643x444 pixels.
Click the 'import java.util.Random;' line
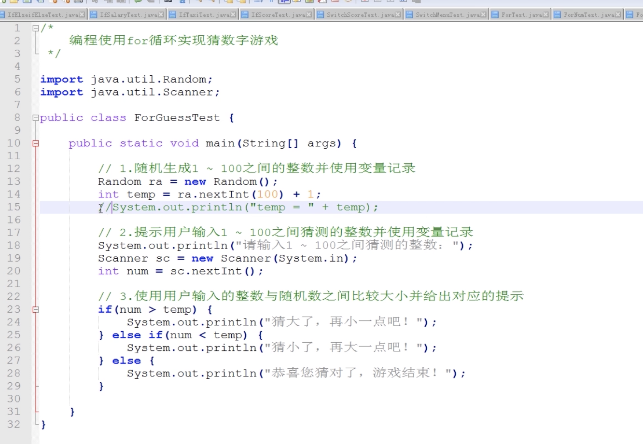126,79
